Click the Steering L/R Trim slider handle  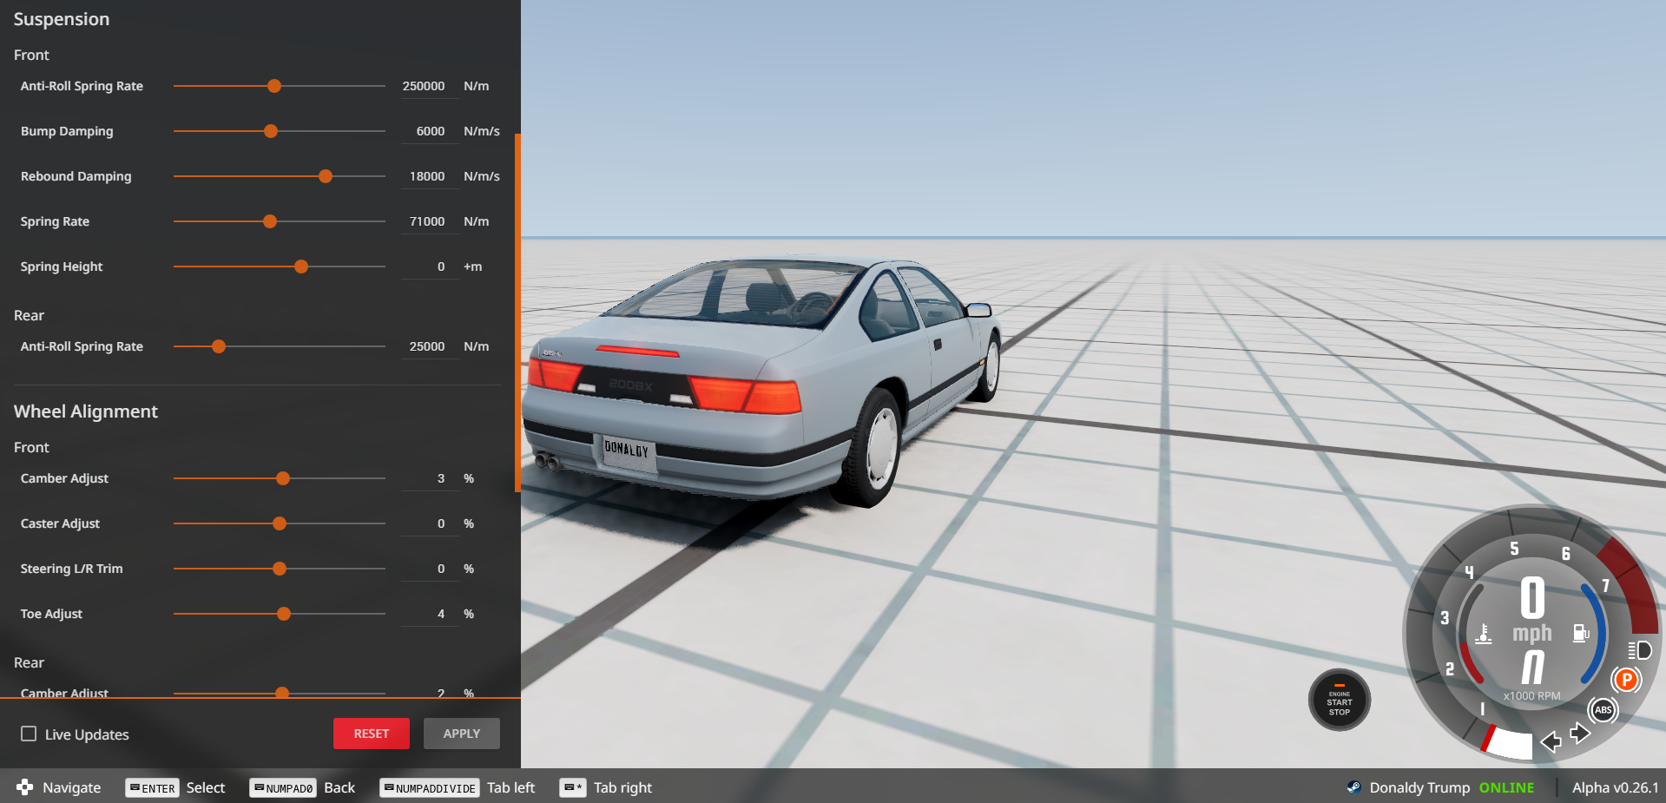[280, 569]
